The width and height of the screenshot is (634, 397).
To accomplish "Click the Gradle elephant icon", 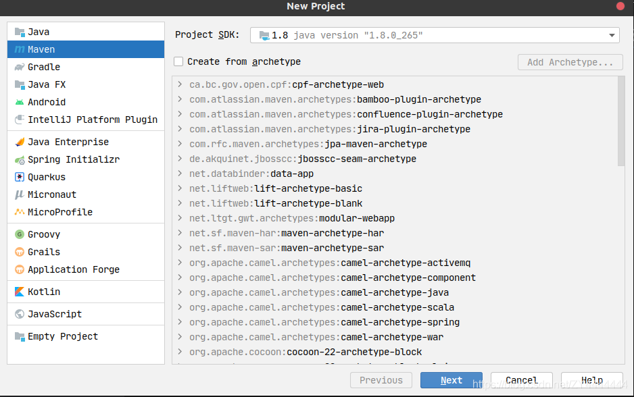I will tap(20, 67).
